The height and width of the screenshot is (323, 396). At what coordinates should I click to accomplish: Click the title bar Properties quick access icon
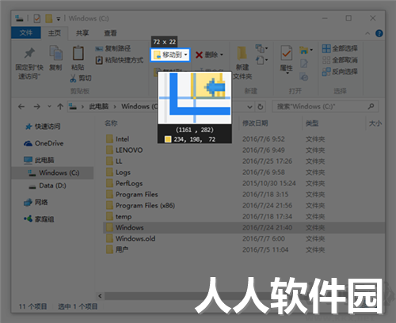pyautogui.click(x=37, y=18)
